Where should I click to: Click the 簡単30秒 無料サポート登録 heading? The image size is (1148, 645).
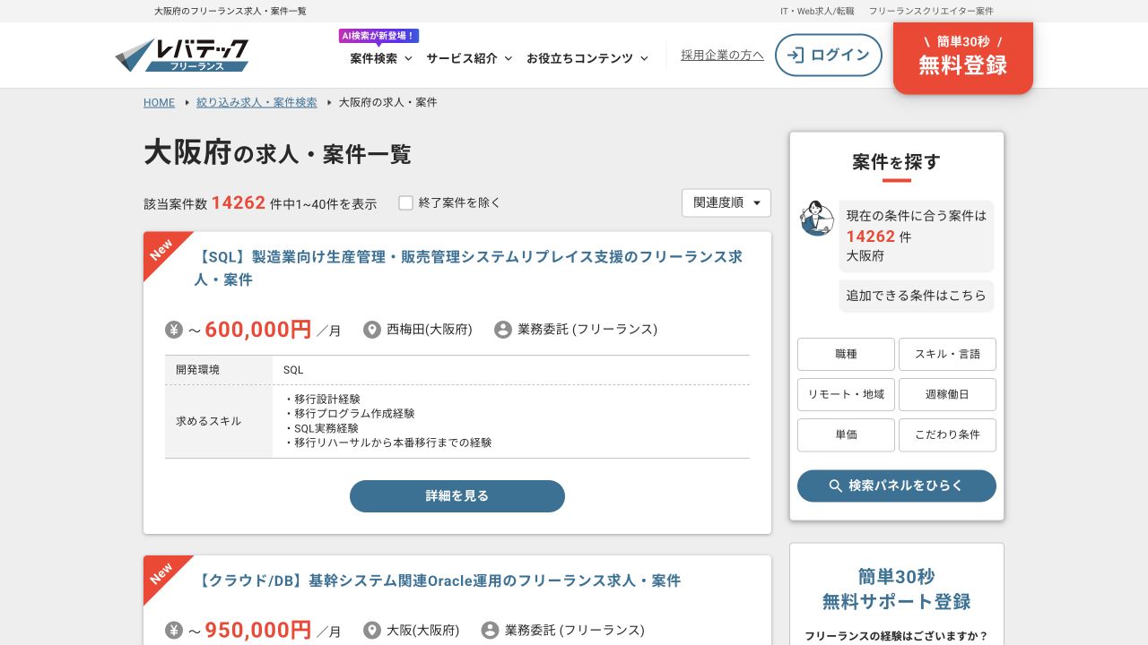tap(897, 589)
